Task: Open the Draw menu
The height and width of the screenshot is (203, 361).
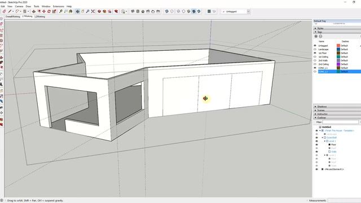Action: point(28,6)
